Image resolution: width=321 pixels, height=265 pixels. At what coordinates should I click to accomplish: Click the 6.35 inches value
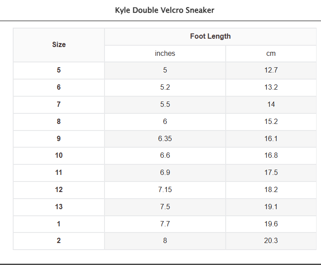[165, 139]
